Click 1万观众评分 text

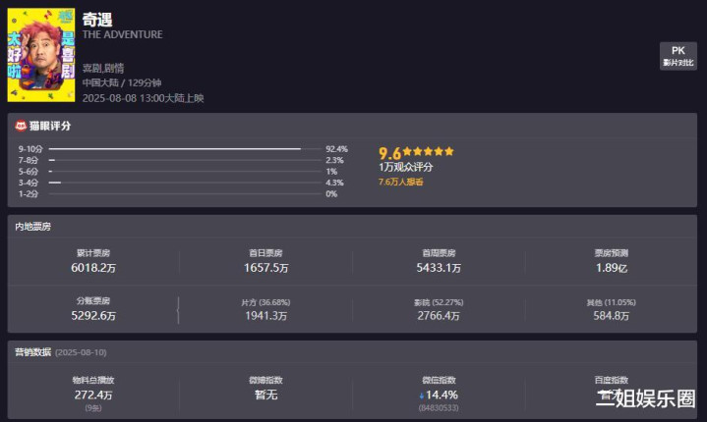tap(405, 168)
